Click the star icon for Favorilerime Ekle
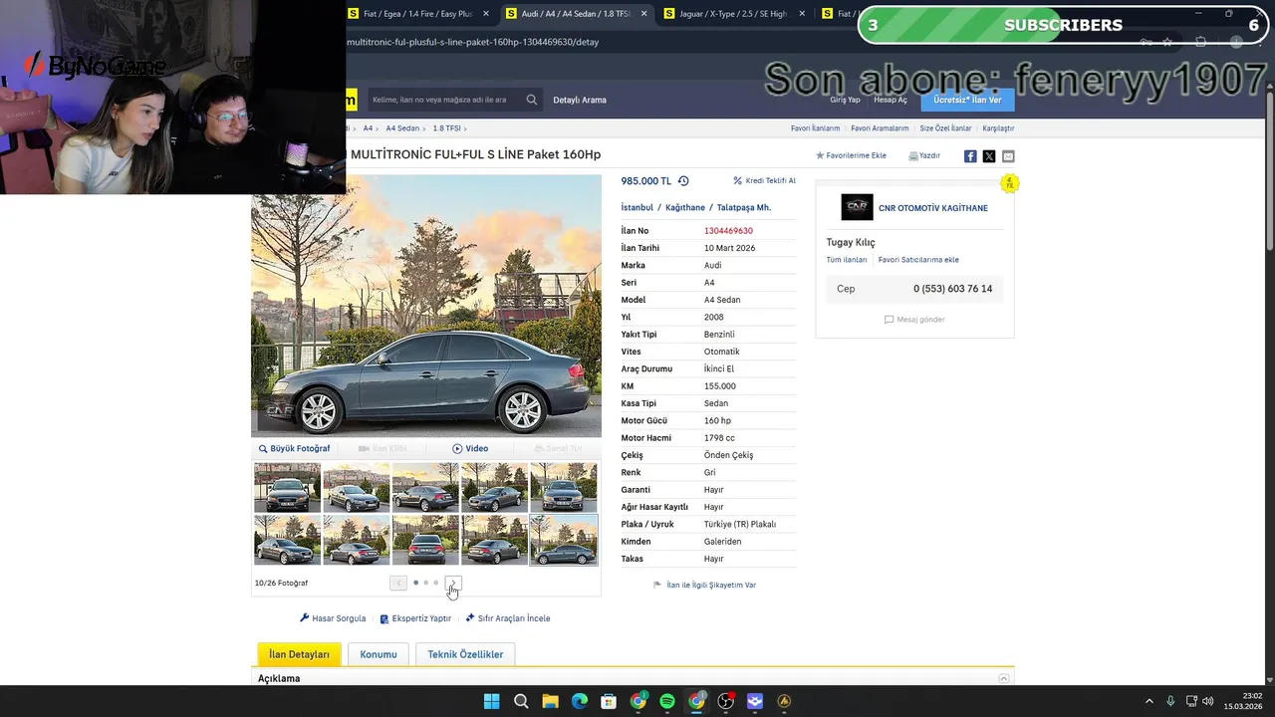This screenshot has height=717, width=1275. pyautogui.click(x=820, y=155)
